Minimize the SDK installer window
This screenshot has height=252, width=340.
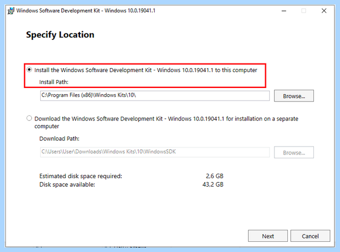point(284,11)
